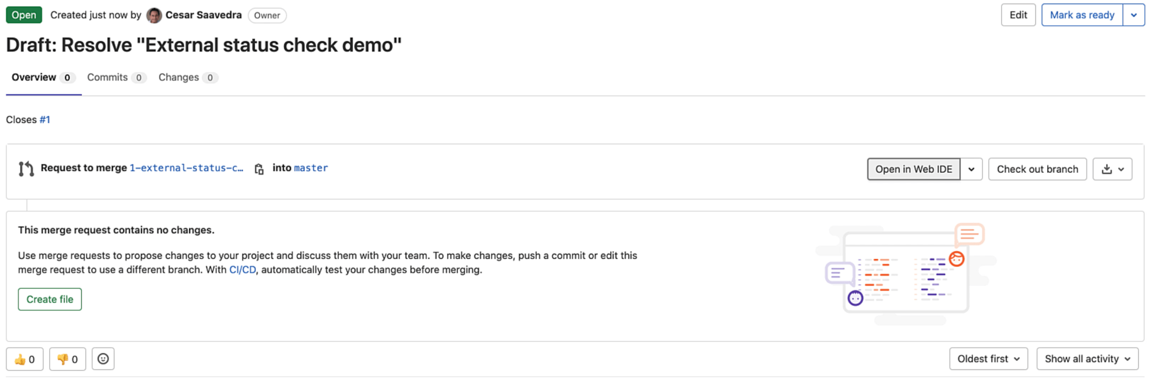1154x384 pixels.
Task: Expand the Mark as ready dropdown arrow
Action: tap(1133, 15)
